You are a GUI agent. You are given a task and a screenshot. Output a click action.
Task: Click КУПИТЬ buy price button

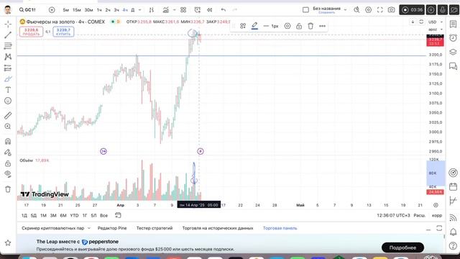63,32
